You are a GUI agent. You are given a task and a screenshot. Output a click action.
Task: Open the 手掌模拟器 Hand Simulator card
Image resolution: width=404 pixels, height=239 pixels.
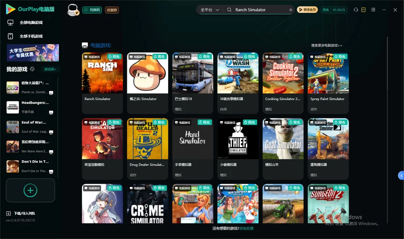click(193, 149)
